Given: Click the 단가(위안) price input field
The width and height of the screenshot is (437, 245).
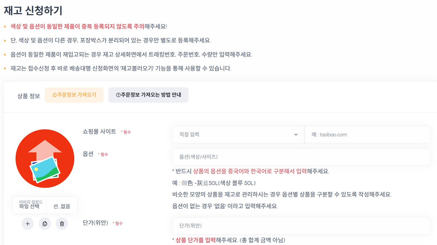Looking at the screenshot, I should click(x=300, y=226).
